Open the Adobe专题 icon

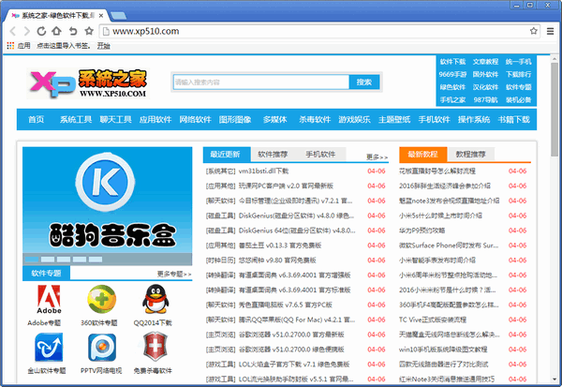point(49,300)
